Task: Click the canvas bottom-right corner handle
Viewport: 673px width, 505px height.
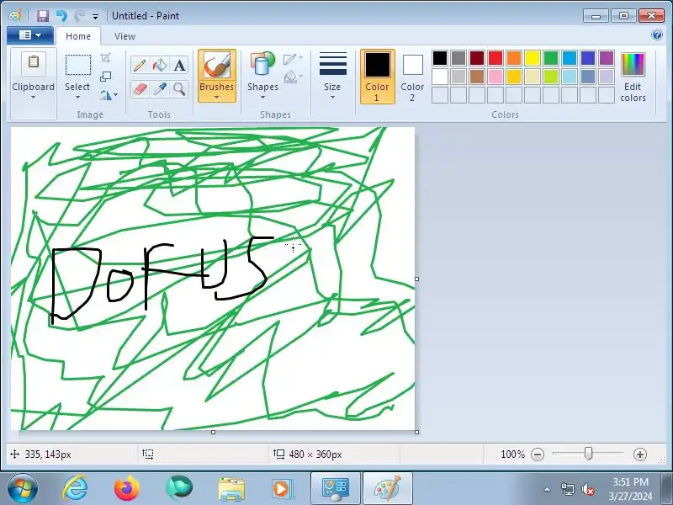Action: tap(416, 432)
